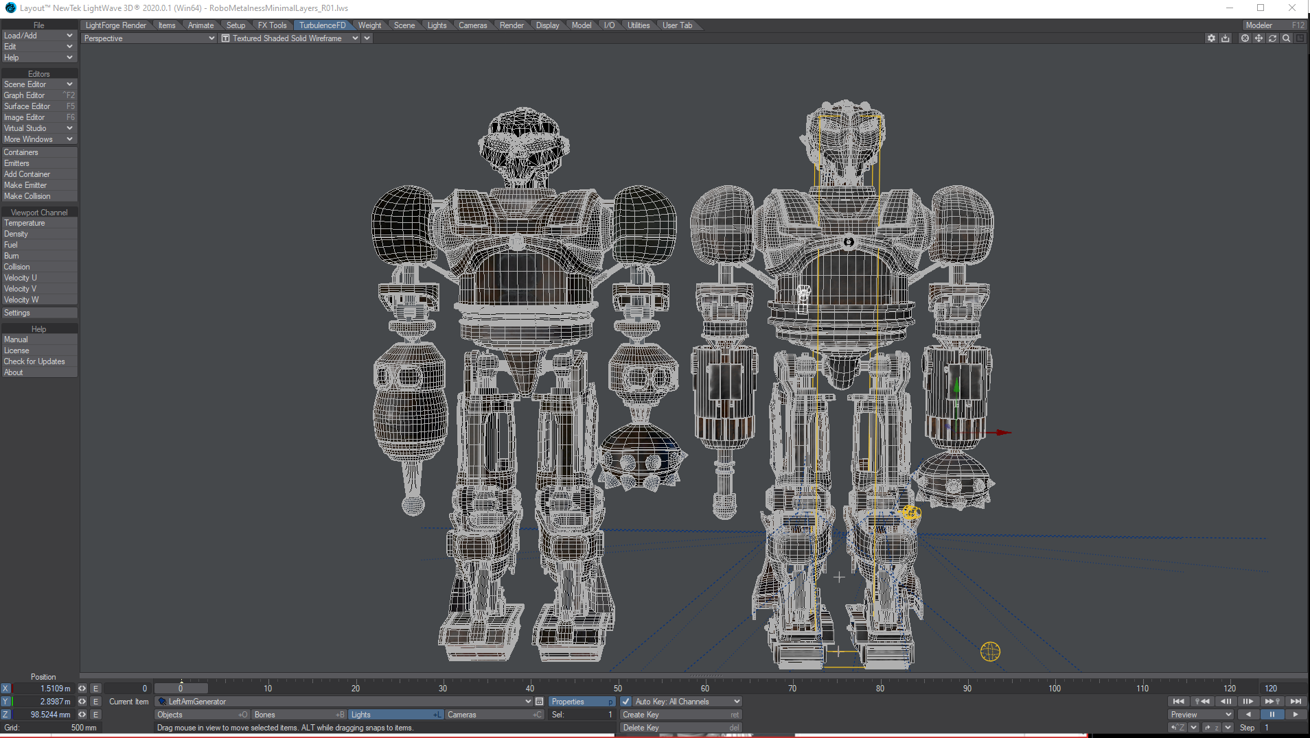Click frame 60 on the timeline slider
This screenshot has width=1310, height=738.
pyautogui.click(x=705, y=689)
